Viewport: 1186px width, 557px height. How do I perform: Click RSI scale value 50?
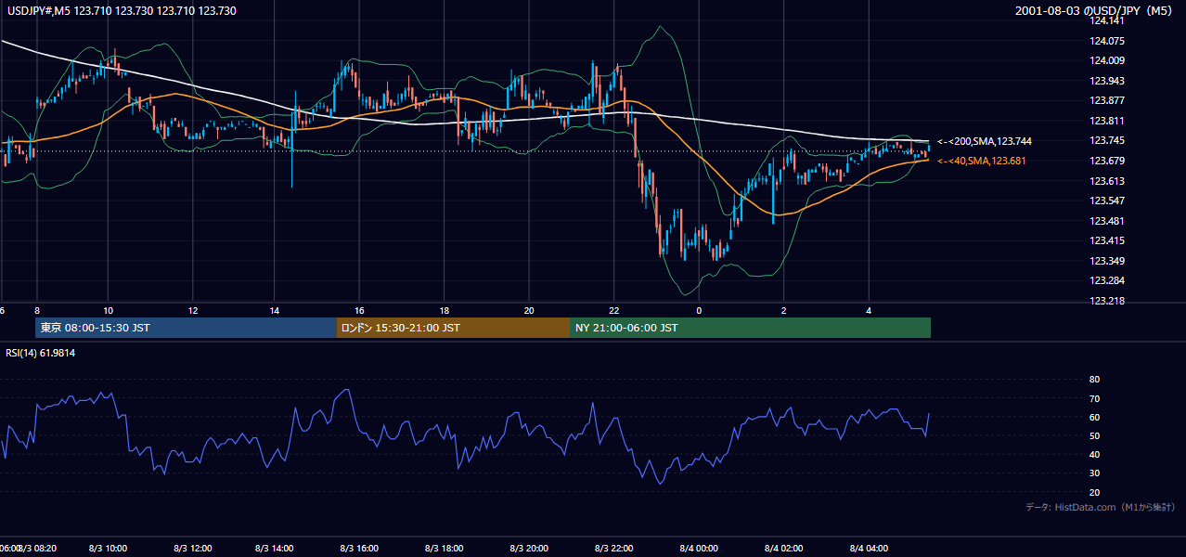click(1094, 435)
